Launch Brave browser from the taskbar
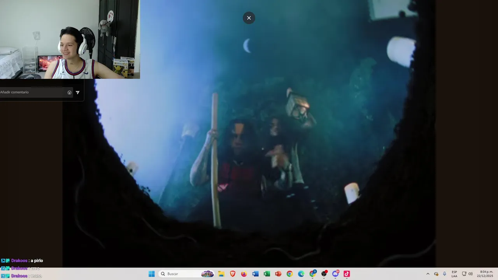Image resolution: width=498 pixels, height=280 pixels. [x=233, y=274]
